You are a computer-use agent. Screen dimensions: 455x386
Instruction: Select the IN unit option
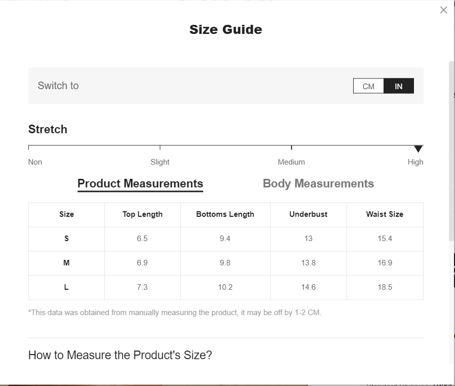tap(399, 86)
